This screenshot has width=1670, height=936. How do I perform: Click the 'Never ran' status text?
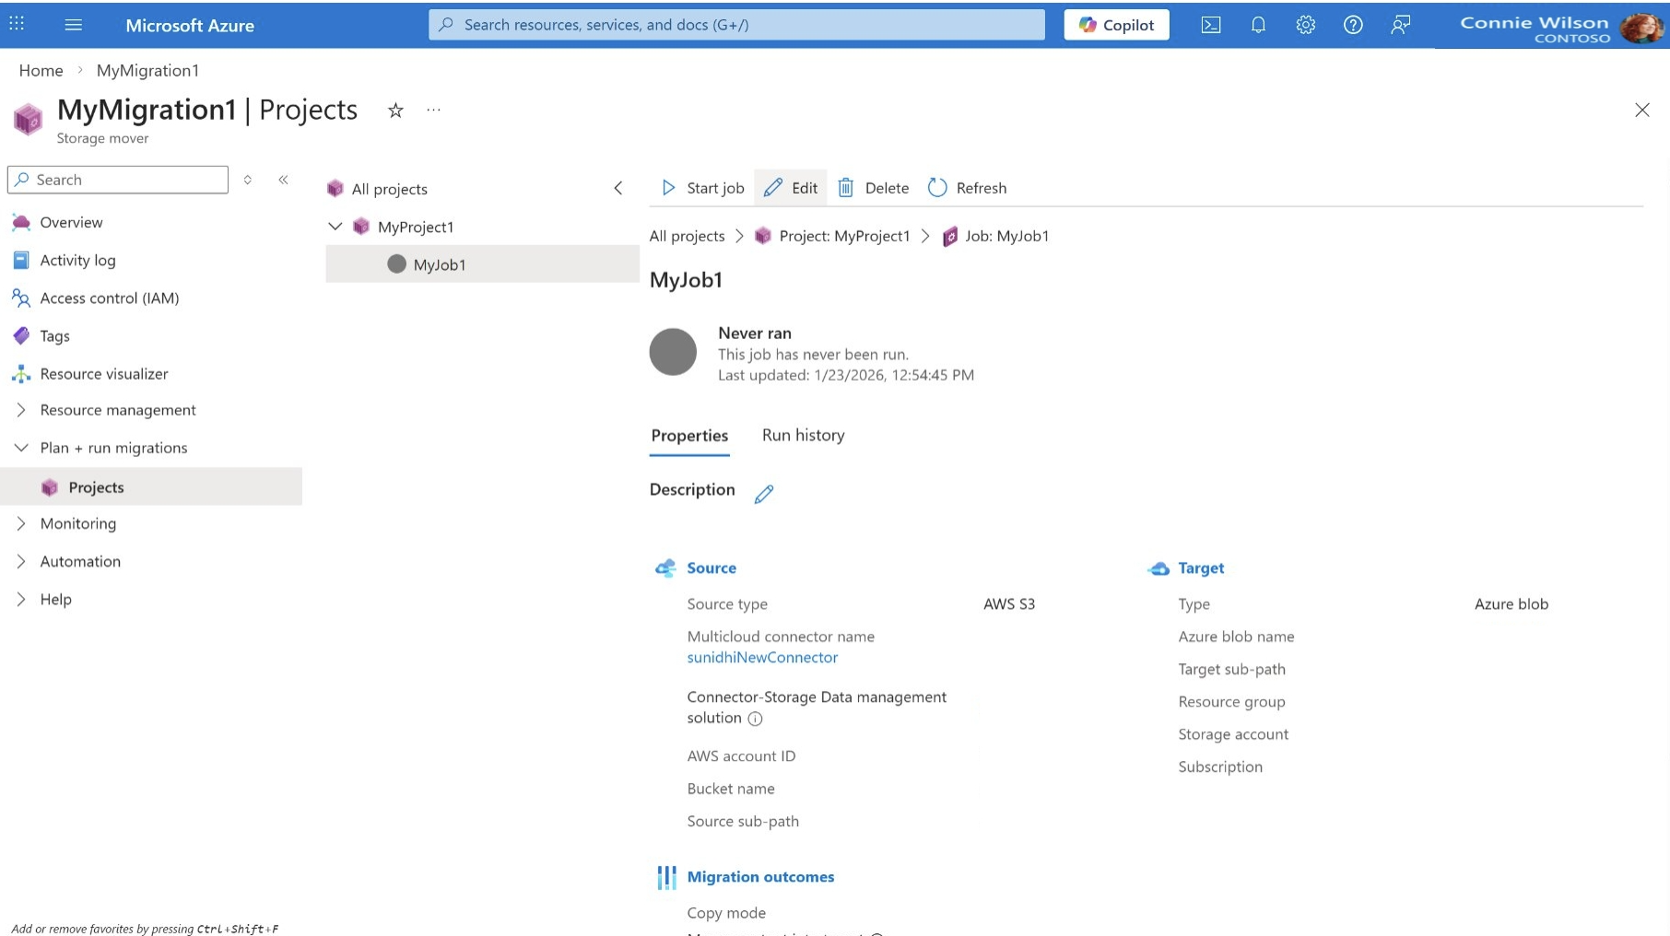click(x=755, y=333)
